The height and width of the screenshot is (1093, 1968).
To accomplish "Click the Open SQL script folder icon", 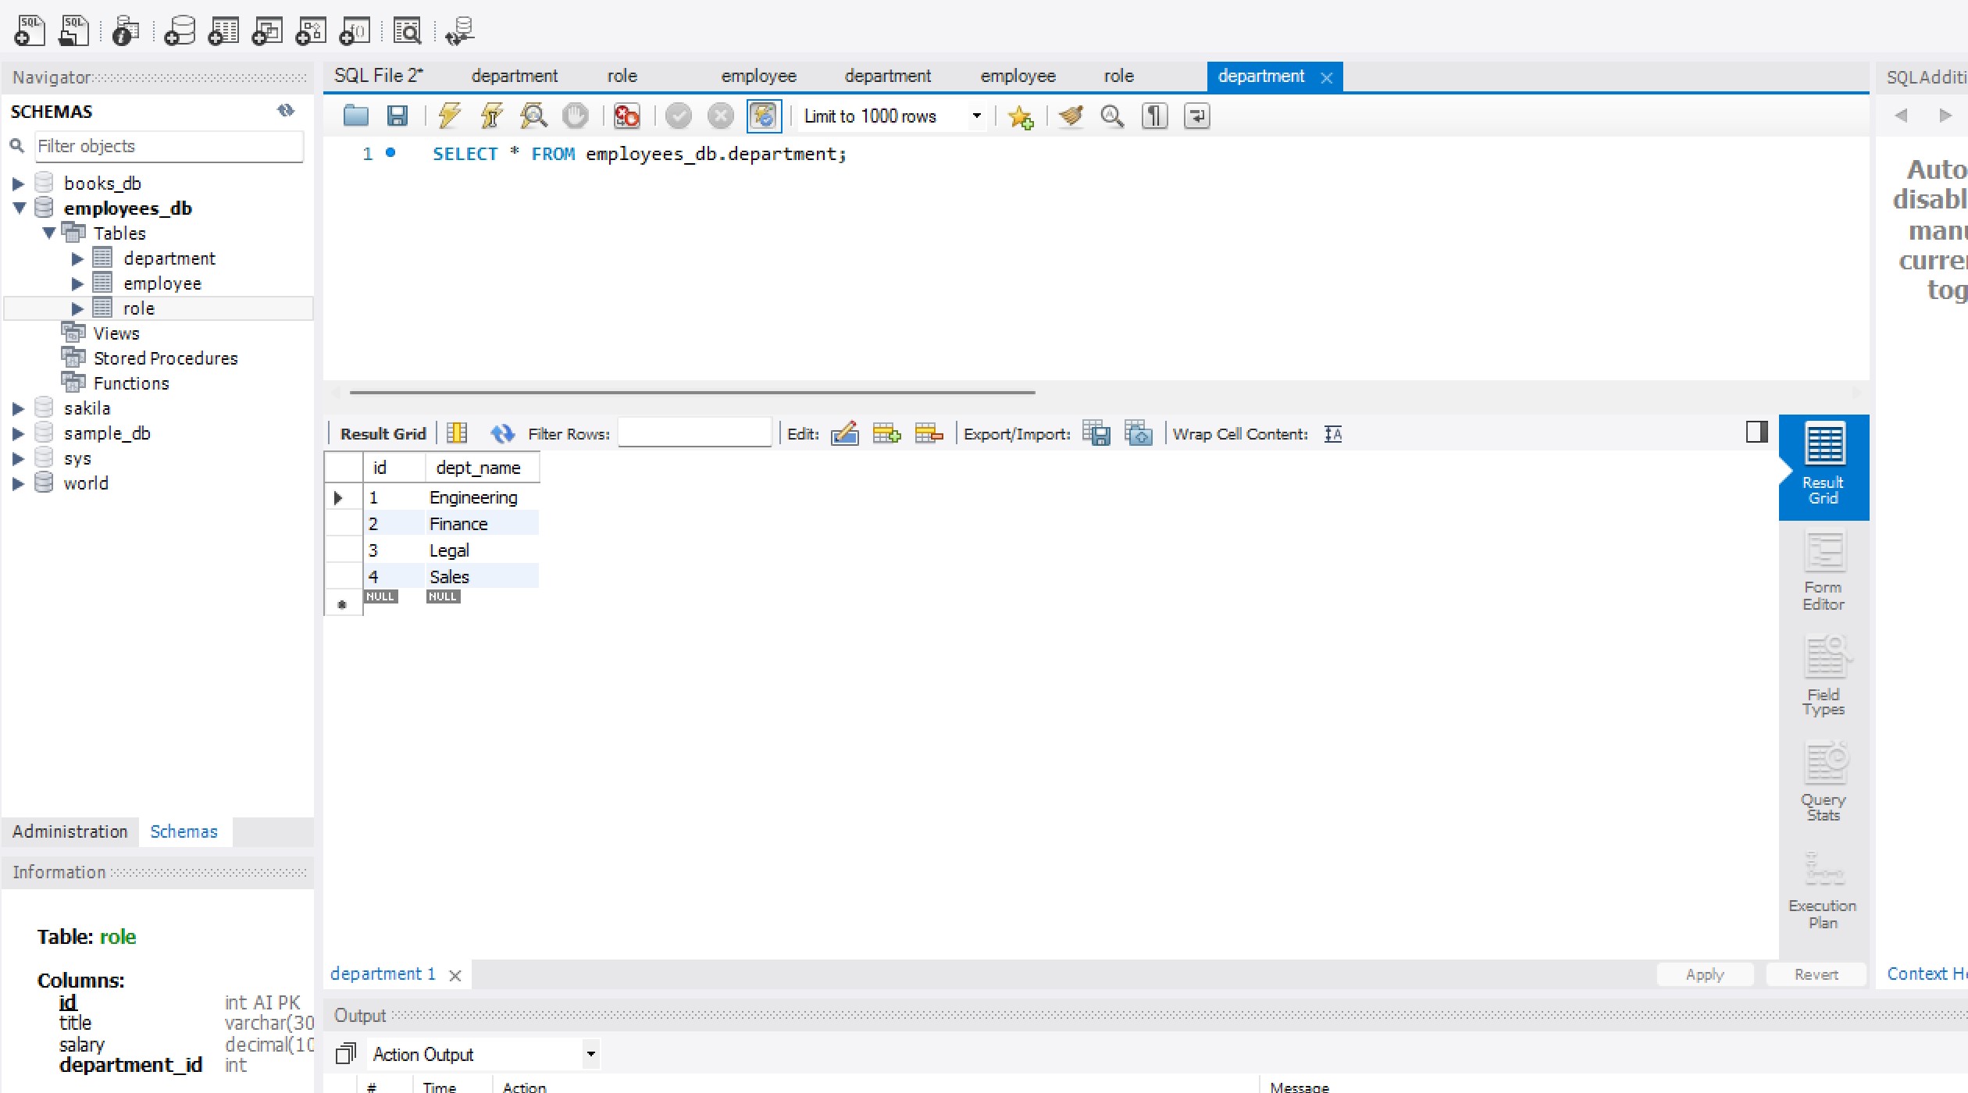I will tap(356, 116).
